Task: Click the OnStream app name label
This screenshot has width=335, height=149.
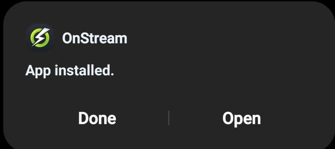Action: [95, 38]
